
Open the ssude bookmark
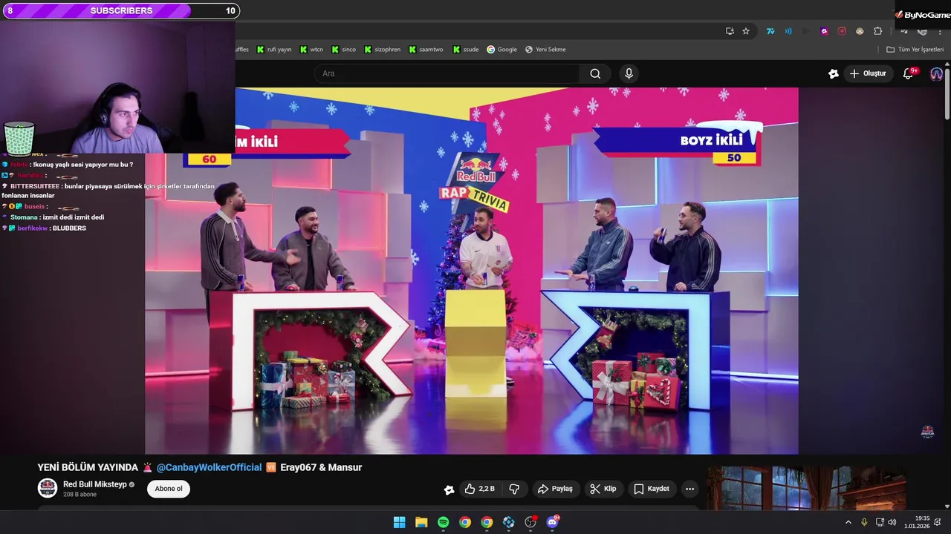point(465,50)
